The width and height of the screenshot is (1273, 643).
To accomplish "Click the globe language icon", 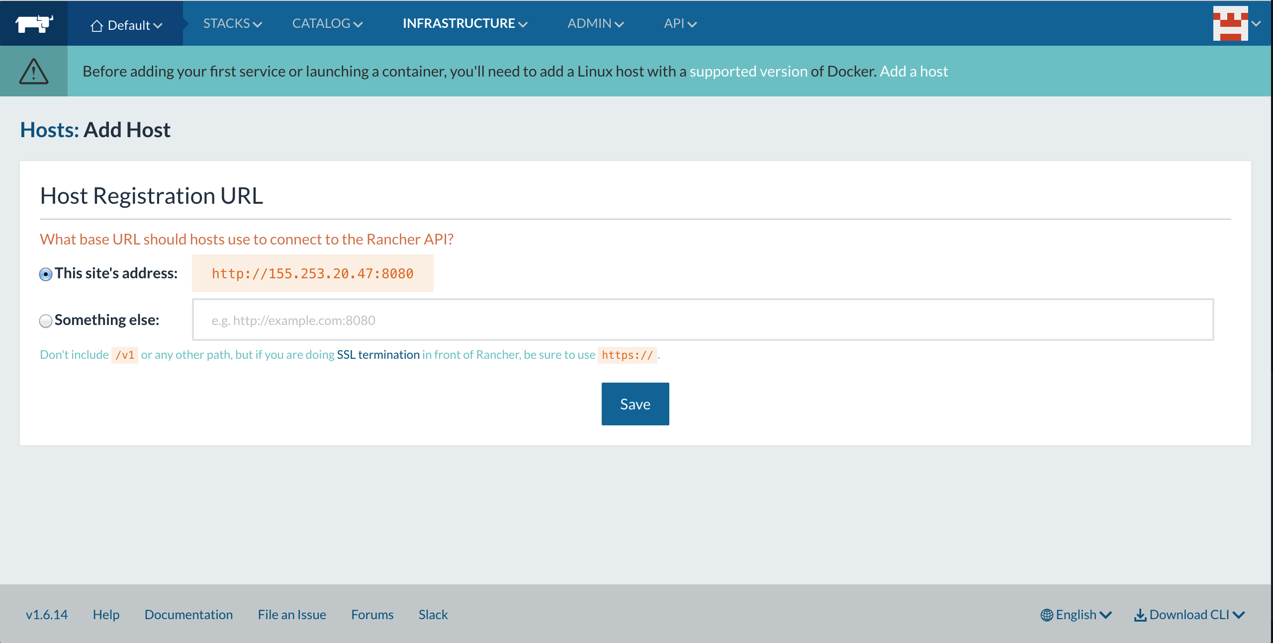I will [1046, 615].
